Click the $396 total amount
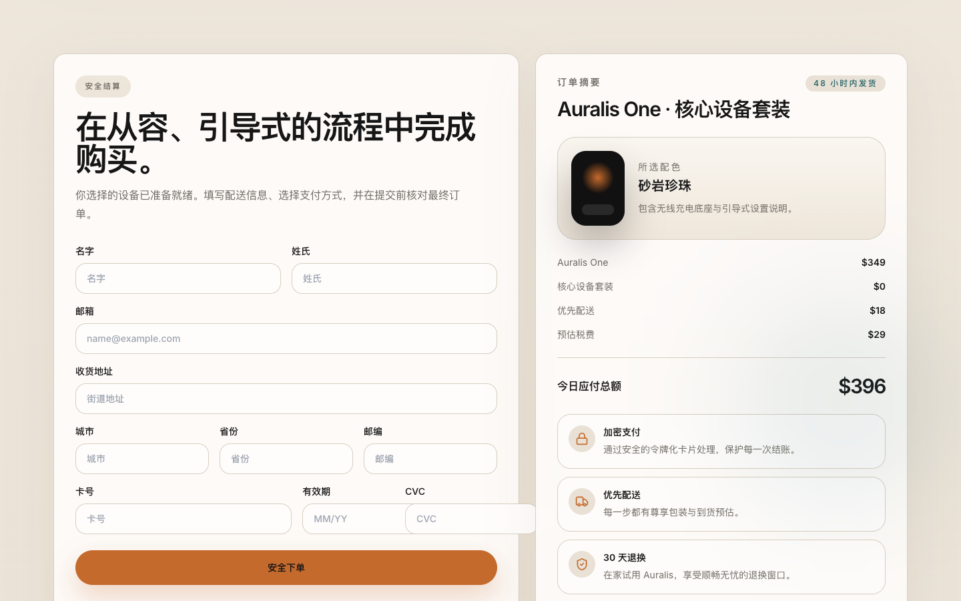This screenshot has height=601, width=961. 862,386
